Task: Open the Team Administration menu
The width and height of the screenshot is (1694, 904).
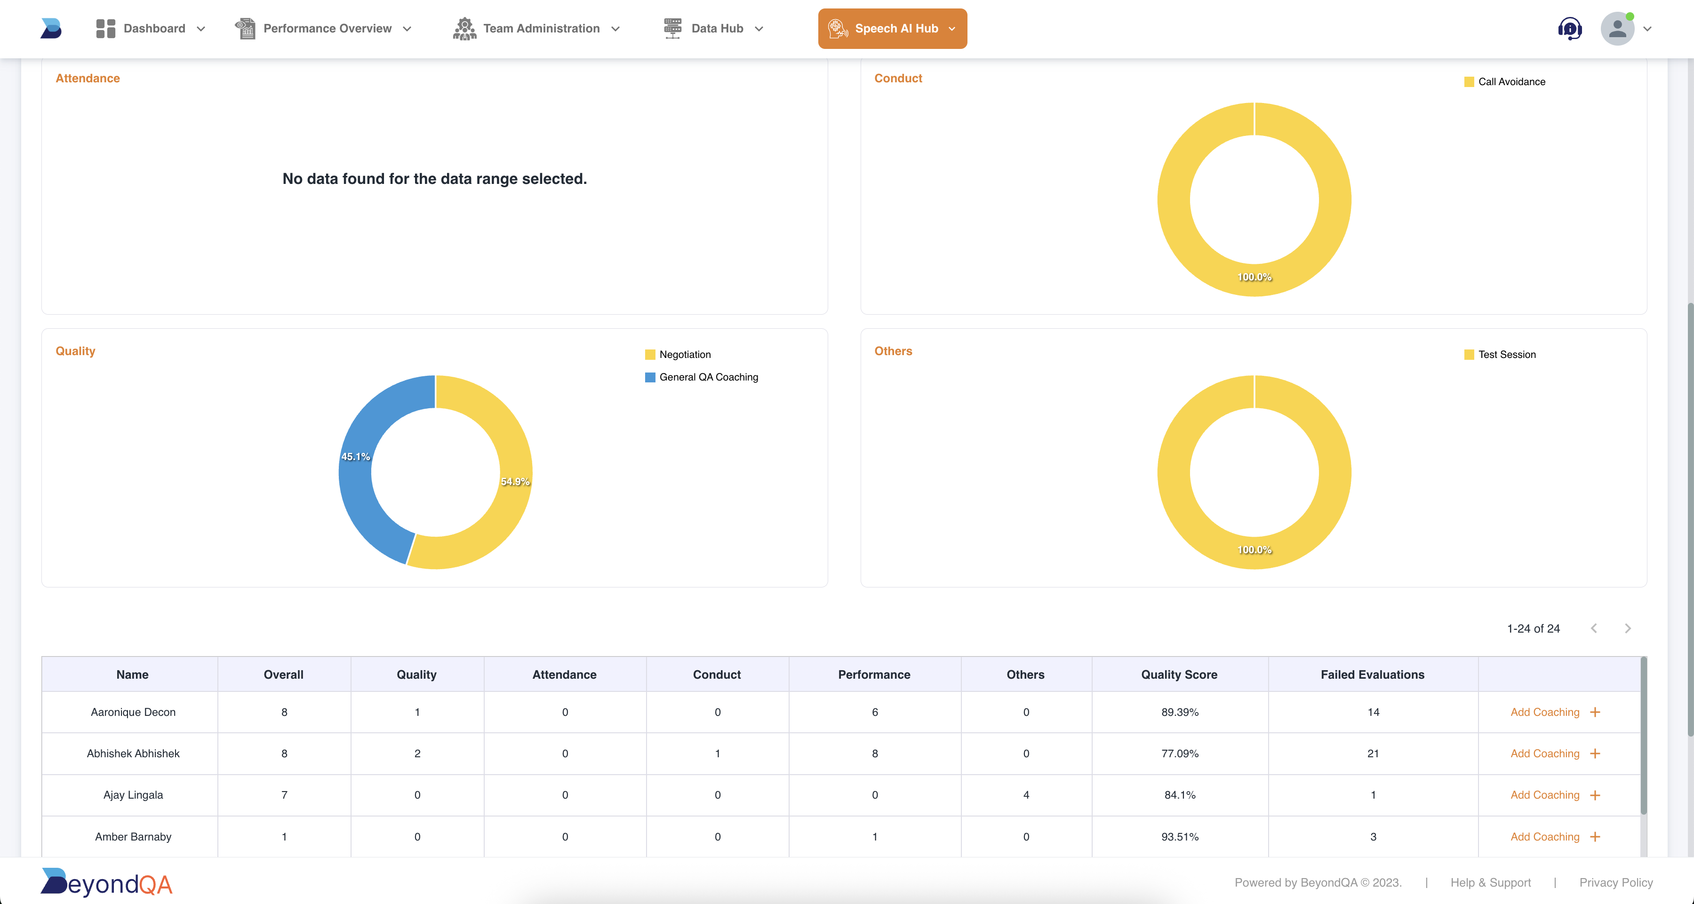Action: point(541,28)
